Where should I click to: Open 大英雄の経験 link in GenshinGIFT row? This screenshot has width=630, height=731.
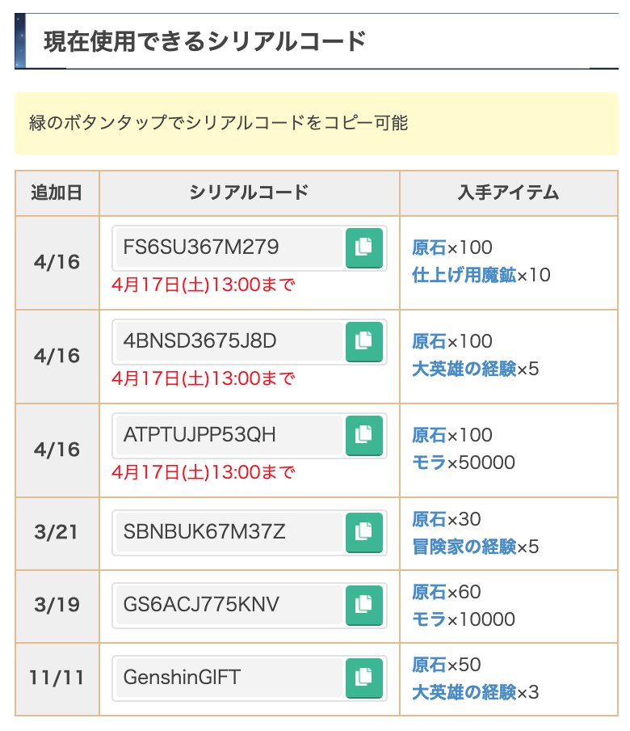(464, 692)
